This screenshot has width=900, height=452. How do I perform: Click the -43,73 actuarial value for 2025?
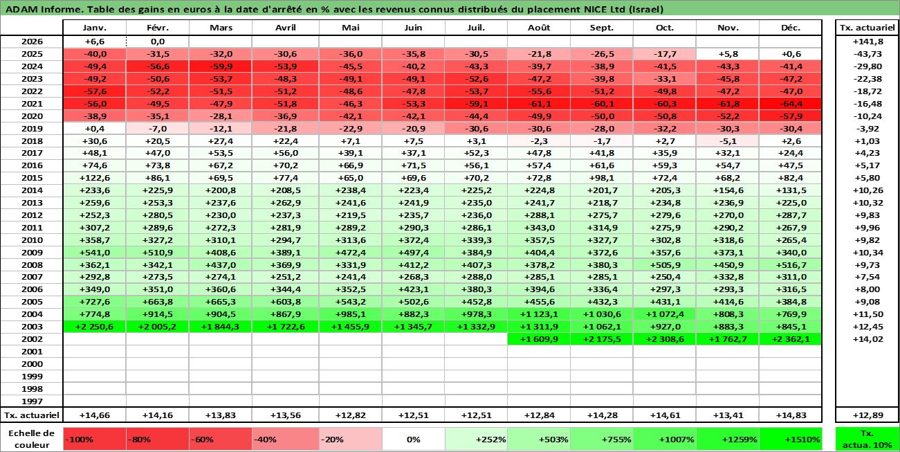click(867, 53)
